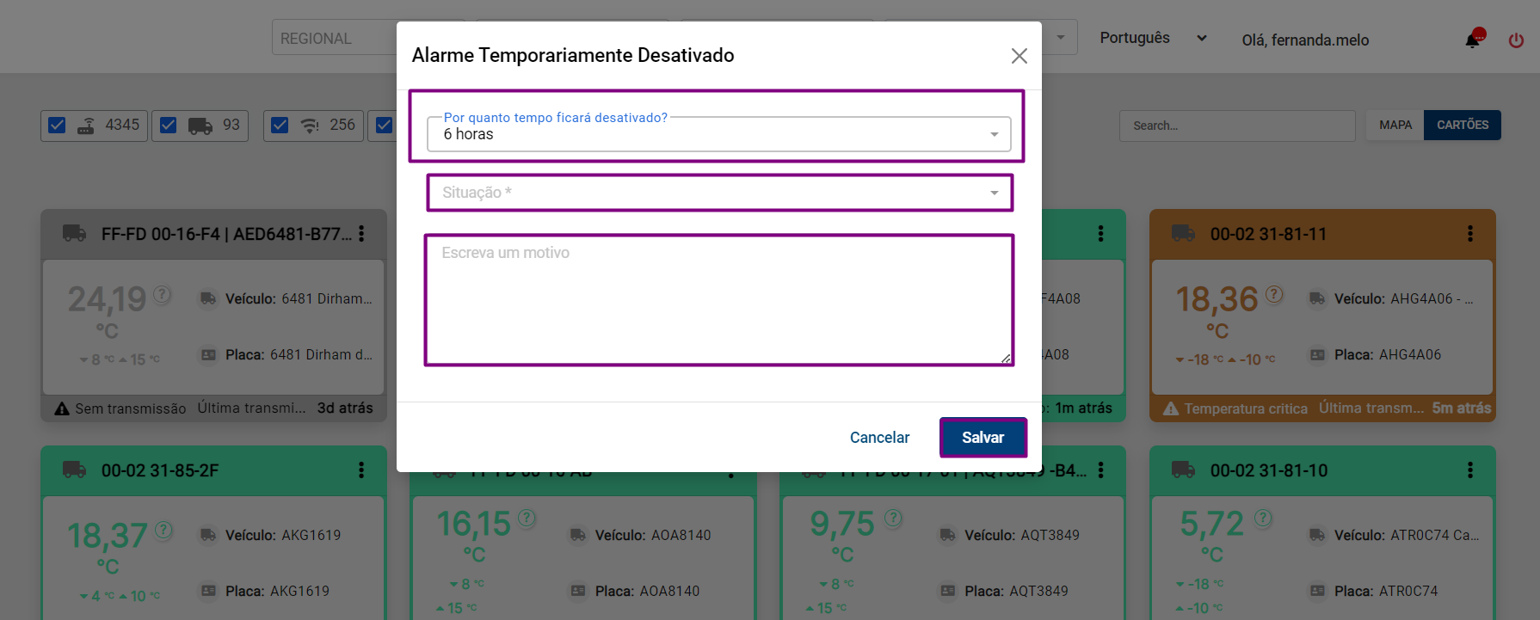Open the Português language selector
Screen dimensions: 1540x620
pyautogui.click(x=1153, y=39)
